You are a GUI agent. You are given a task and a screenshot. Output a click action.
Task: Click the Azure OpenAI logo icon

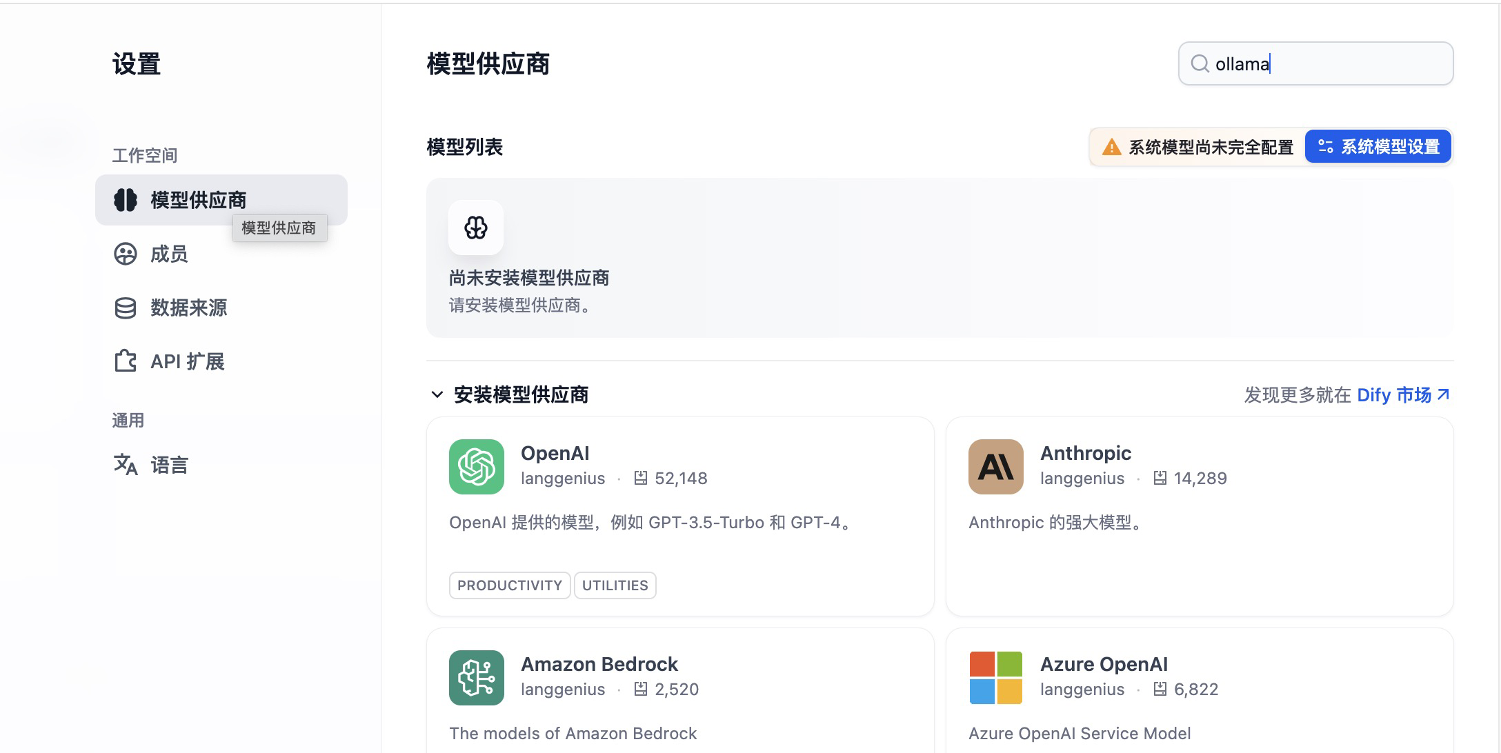pos(995,678)
